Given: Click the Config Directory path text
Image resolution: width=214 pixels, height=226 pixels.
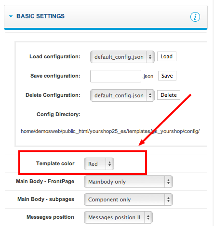Looking at the screenshot, I should (110, 131).
